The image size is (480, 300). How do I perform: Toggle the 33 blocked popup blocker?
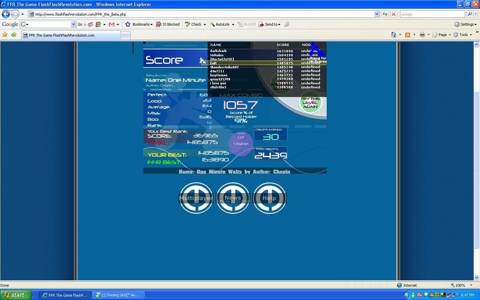click(x=168, y=24)
